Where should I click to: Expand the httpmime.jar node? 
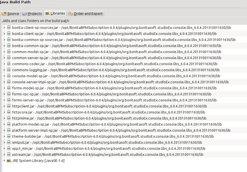pyautogui.click(x=4, y=118)
